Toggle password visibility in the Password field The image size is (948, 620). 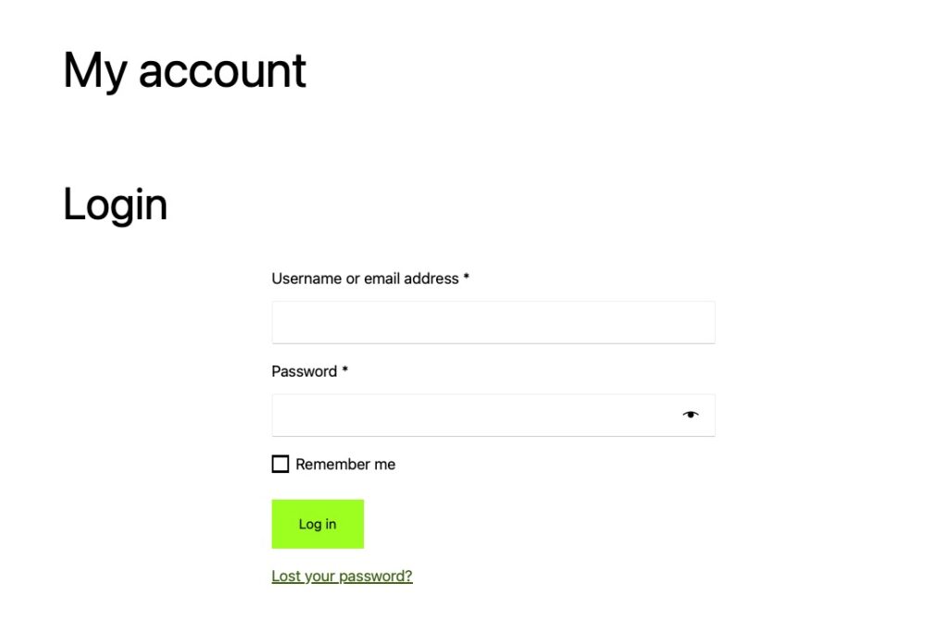pyautogui.click(x=691, y=415)
